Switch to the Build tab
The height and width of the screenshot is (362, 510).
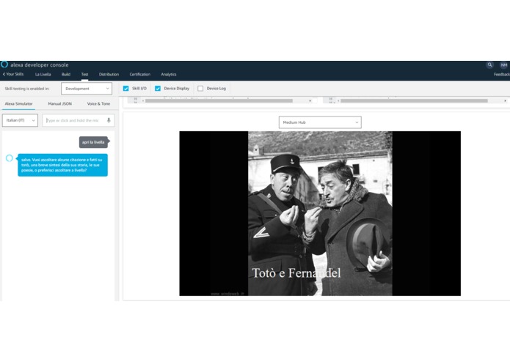66,74
